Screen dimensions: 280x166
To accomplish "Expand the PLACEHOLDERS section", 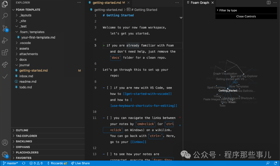I will pos(48,153).
